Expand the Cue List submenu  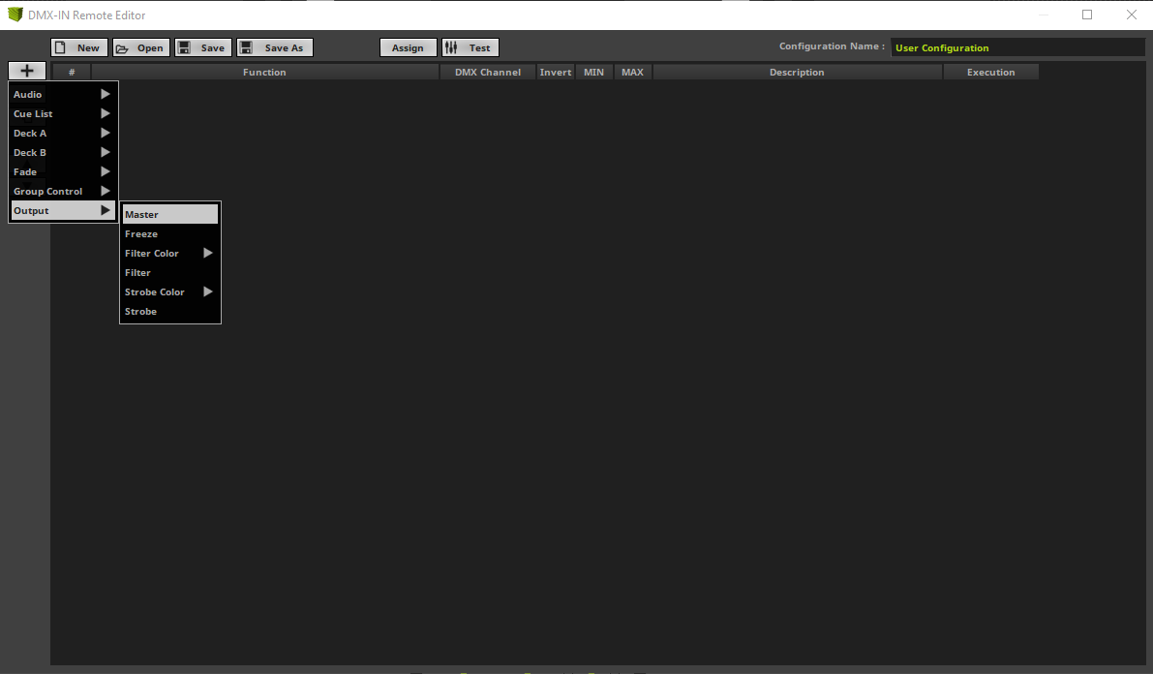click(x=62, y=113)
